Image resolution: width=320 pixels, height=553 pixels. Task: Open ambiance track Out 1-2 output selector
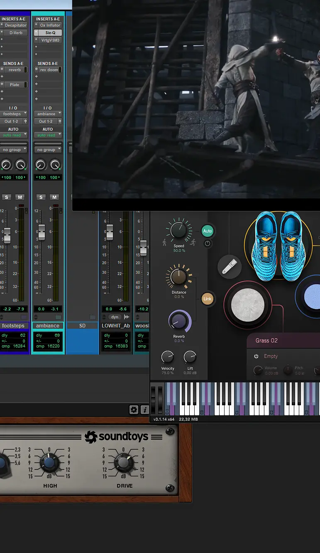point(46,122)
